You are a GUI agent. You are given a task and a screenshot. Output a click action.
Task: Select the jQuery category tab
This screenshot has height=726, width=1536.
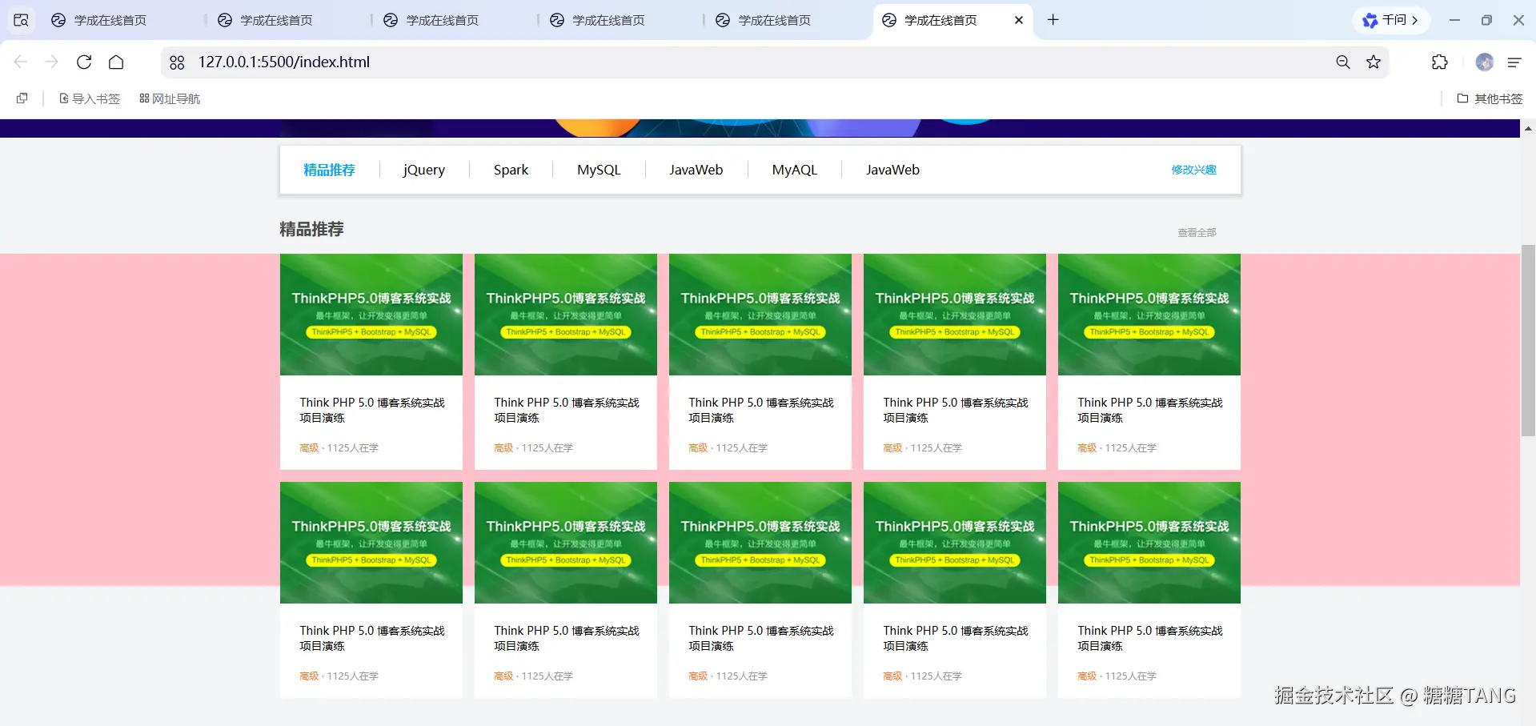point(423,170)
